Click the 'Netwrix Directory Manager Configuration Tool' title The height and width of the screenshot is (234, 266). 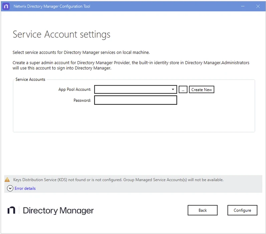52,6
